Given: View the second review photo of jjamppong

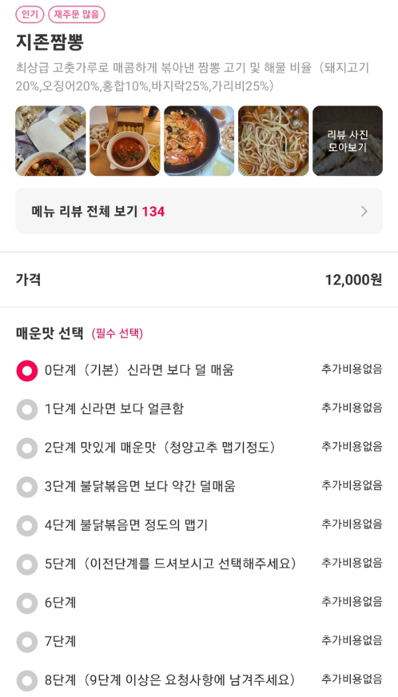Looking at the screenshot, I should coord(125,141).
